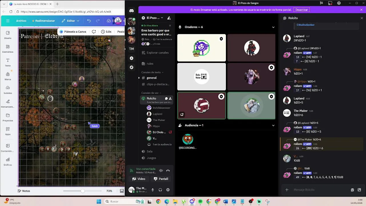Collapse the Audiencia section
The height and width of the screenshot is (206, 366).
[273, 125]
